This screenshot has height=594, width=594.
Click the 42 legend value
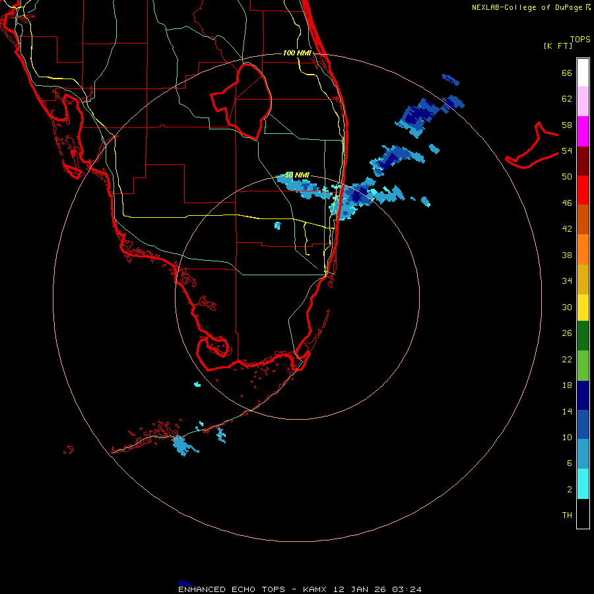tap(567, 229)
